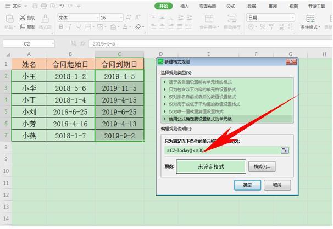The width and height of the screenshot is (333, 229).
Task: Click the percent style icon
Action: click(x=263, y=27)
